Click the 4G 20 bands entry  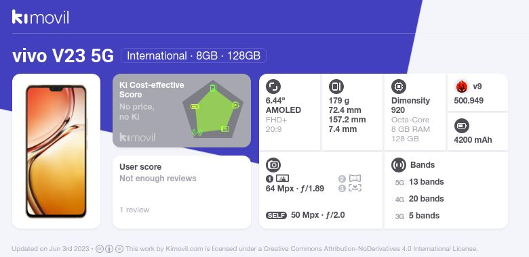418,199
